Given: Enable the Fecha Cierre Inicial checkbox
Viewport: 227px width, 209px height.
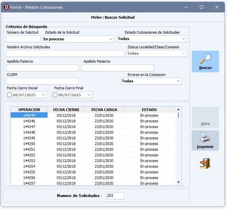Looking at the screenshot, I should pos(9,95).
